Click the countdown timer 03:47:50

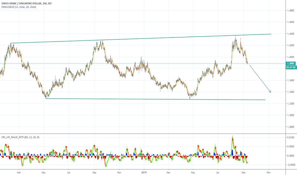coord(291,67)
